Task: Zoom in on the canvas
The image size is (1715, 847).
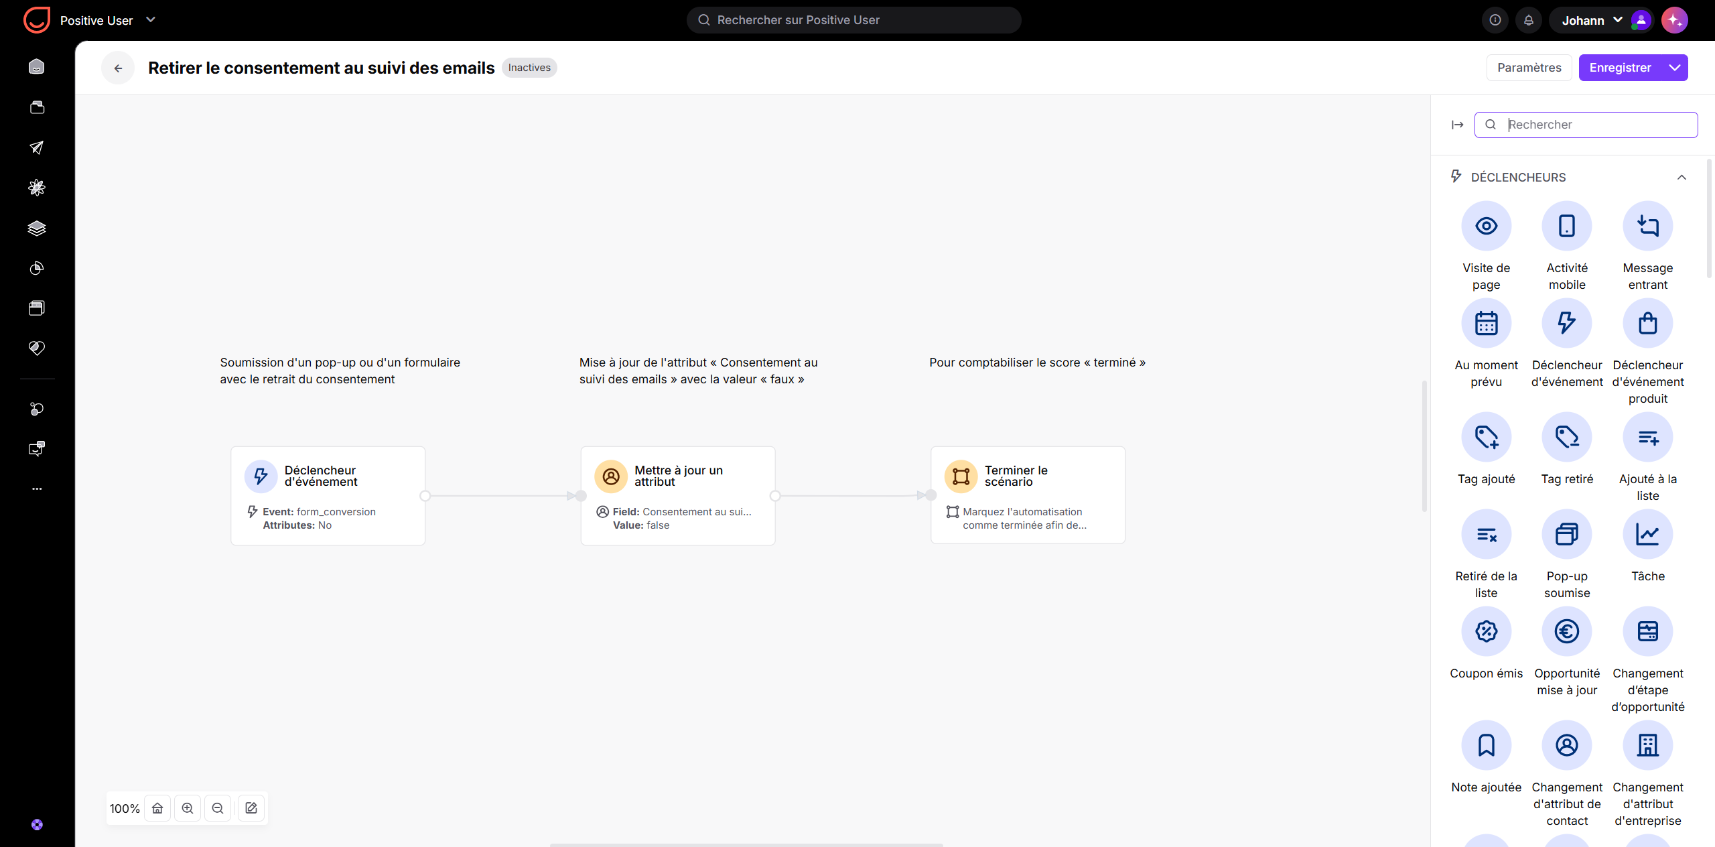Action: coord(188,808)
